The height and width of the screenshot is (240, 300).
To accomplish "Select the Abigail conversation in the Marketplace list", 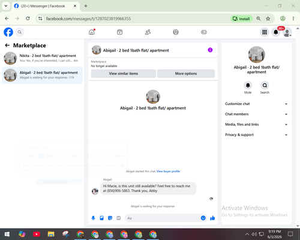I will (x=42, y=75).
